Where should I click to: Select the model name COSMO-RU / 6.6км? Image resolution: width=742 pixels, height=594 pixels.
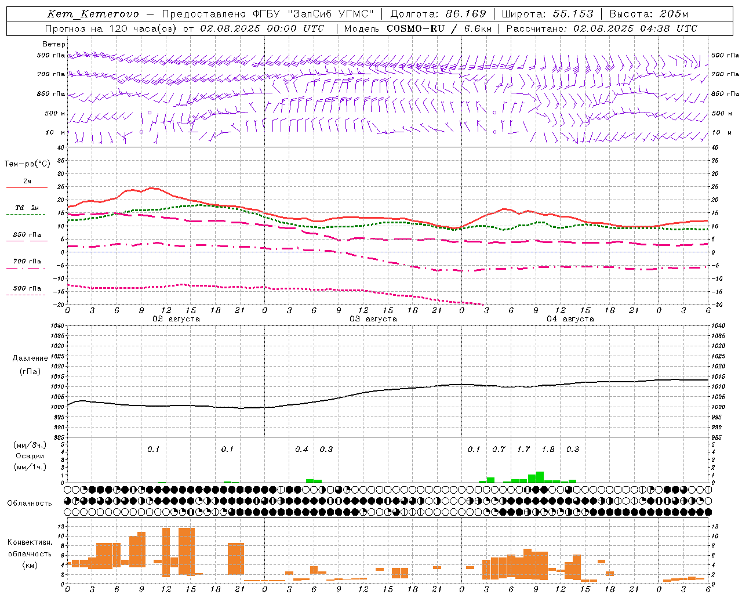[x=439, y=28]
